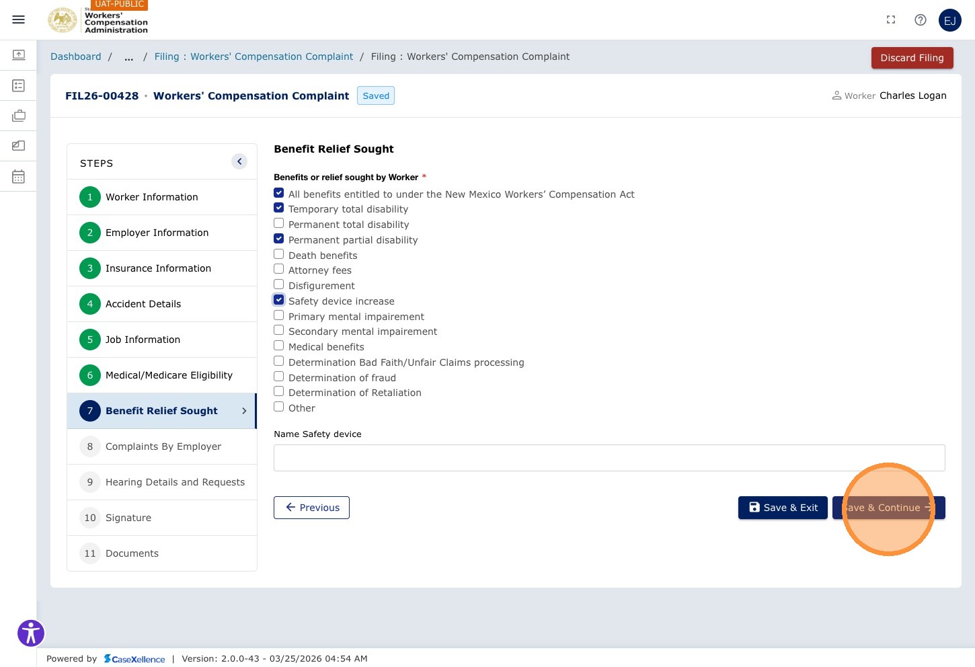This screenshot has width=975, height=667.
Task: Check Determination Bad Faith/Unfair Claims processing
Action: (279, 361)
